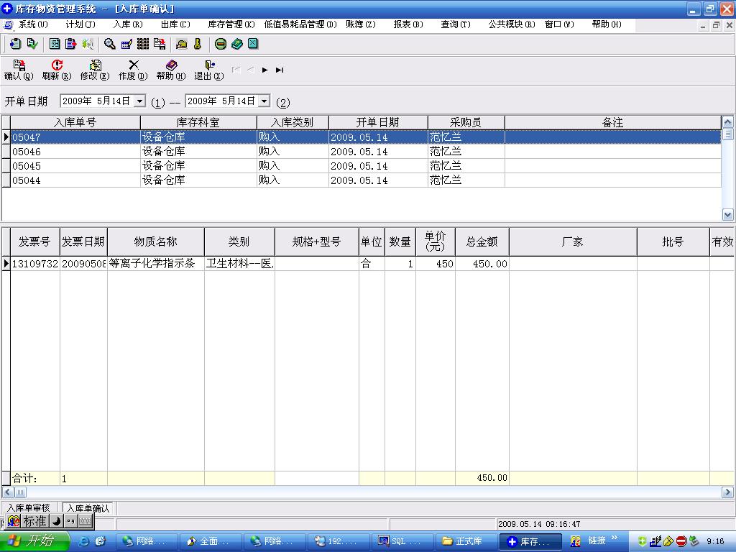Click the invoice number cell 13109732
This screenshot has height=552, width=736.
pos(34,264)
